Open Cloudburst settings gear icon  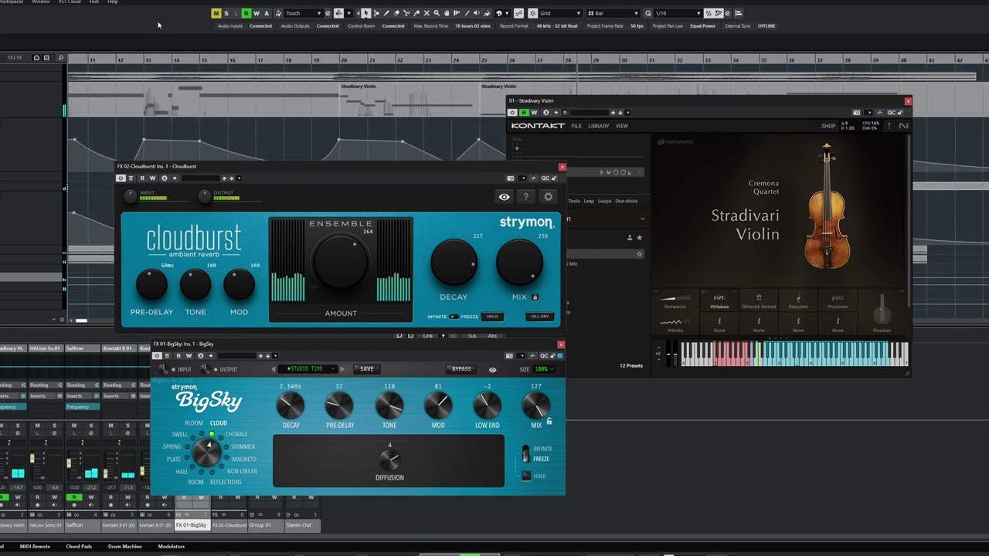pyautogui.click(x=549, y=197)
